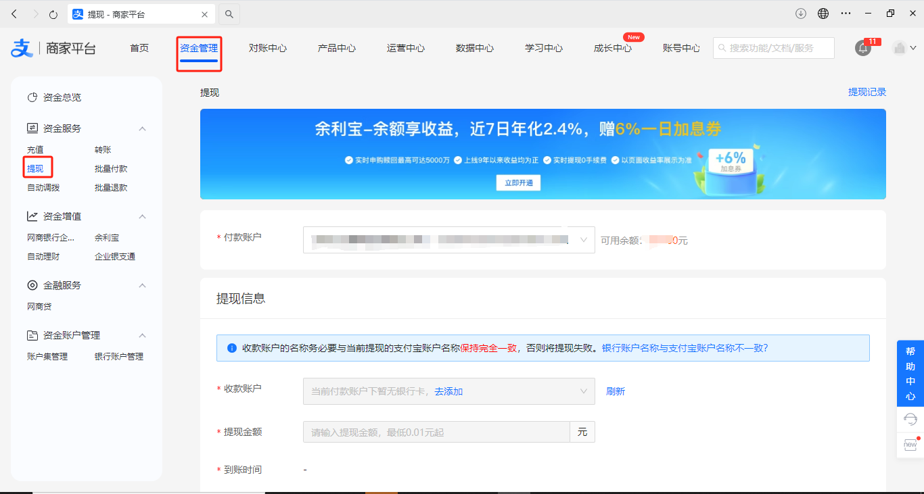This screenshot has height=494, width=924.
Task: Focus the 搜索功能/文档/服务 search box
Action: click(x=774, y=48)
